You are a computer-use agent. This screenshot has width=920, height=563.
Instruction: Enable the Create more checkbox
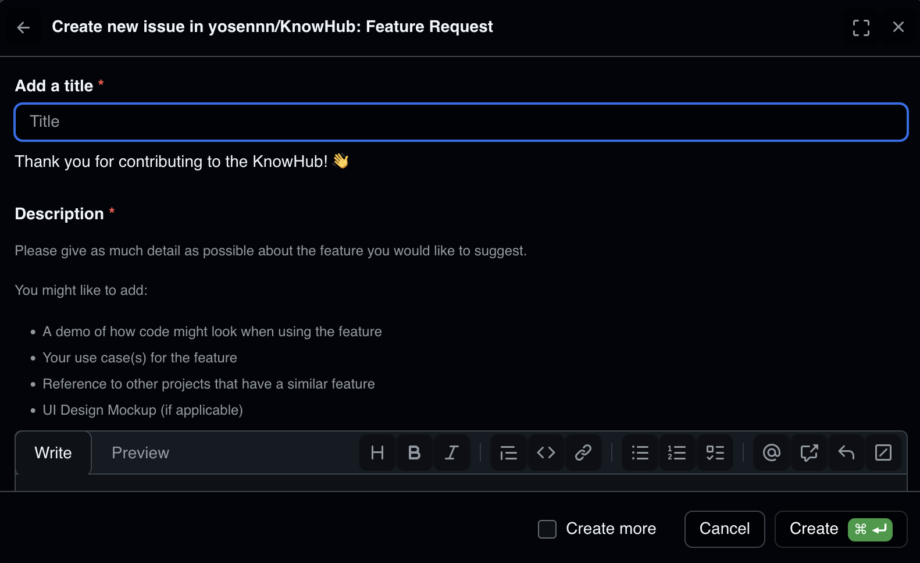(547, 529)
